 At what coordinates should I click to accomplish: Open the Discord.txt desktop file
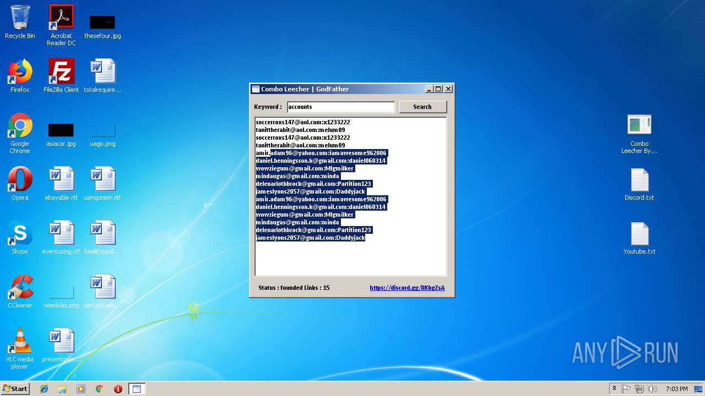639,184
